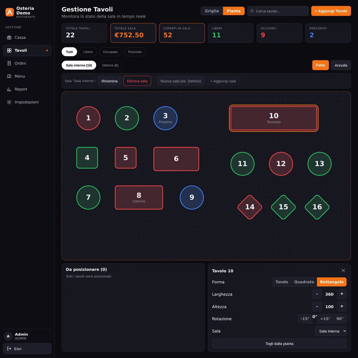
Task: Set table shape to Rettangolo
Action: point(332,282)
